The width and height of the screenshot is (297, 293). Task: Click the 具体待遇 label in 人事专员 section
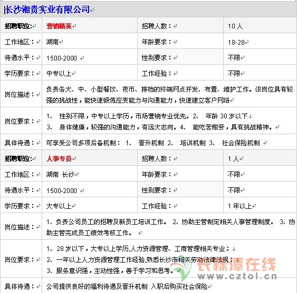click(x=20, y=287)
